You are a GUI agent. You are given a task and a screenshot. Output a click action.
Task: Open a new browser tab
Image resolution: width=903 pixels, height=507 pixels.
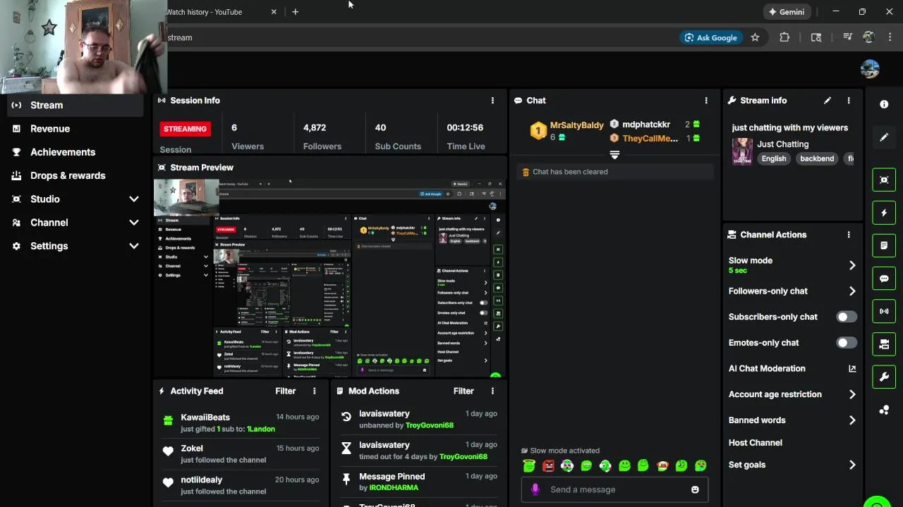tap(295, 12)
